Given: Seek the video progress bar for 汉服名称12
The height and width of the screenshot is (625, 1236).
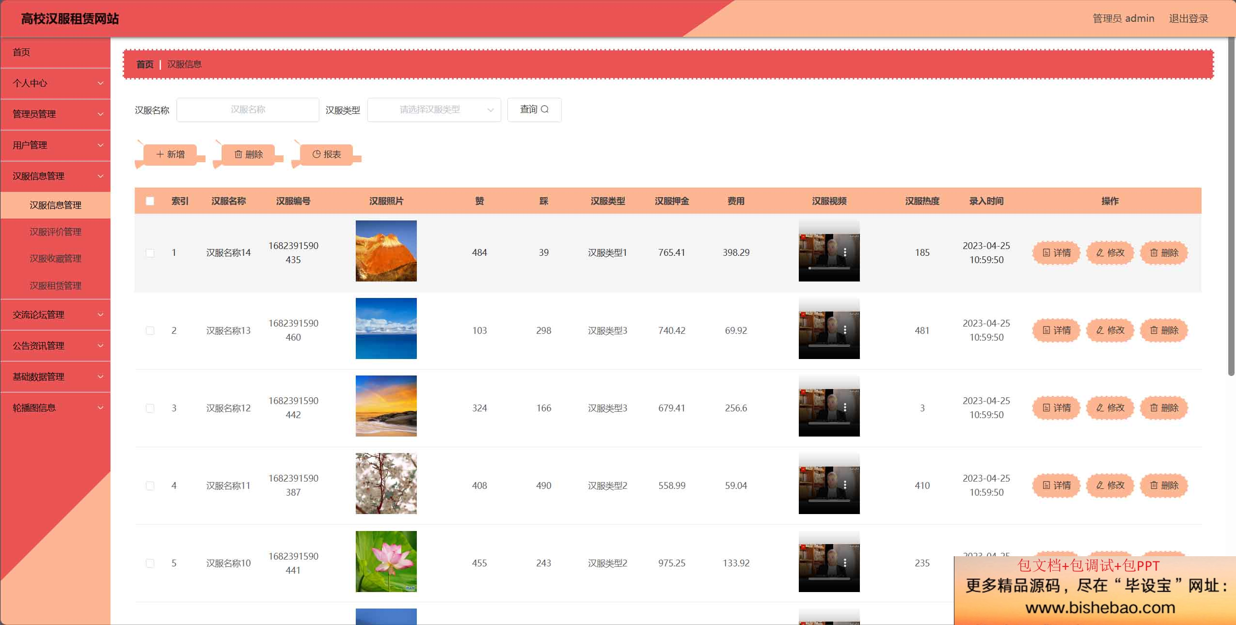Looking at the screenshot, I should click(x=829, y=423).
